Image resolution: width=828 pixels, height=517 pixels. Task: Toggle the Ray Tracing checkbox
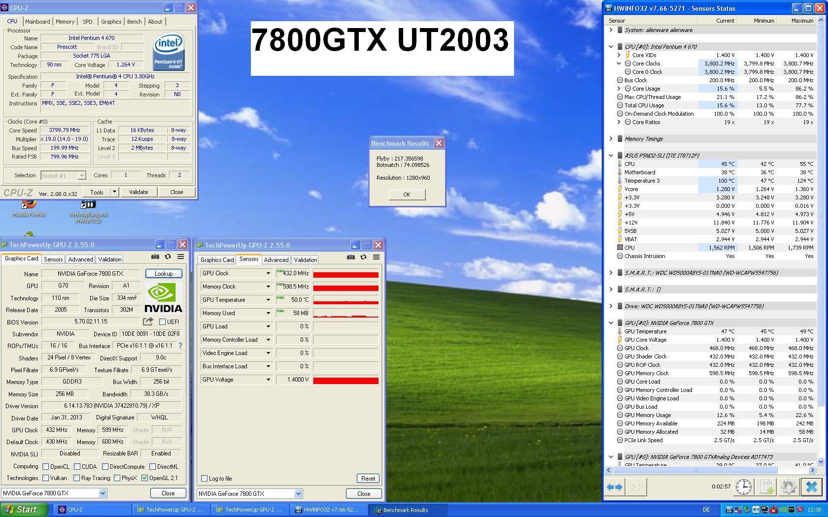point(76,478)
